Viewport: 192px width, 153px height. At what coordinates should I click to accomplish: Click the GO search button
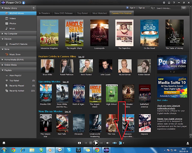(184, 8)
